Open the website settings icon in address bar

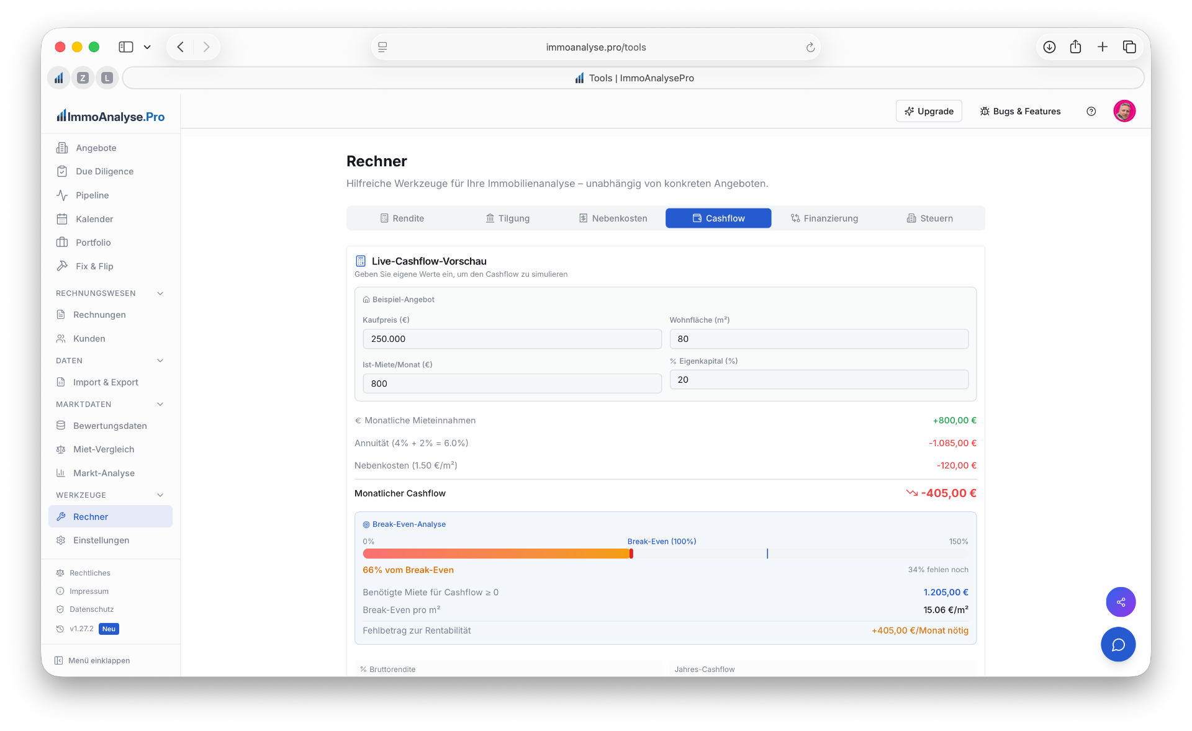pyautogui.click(x=382, y=47)
